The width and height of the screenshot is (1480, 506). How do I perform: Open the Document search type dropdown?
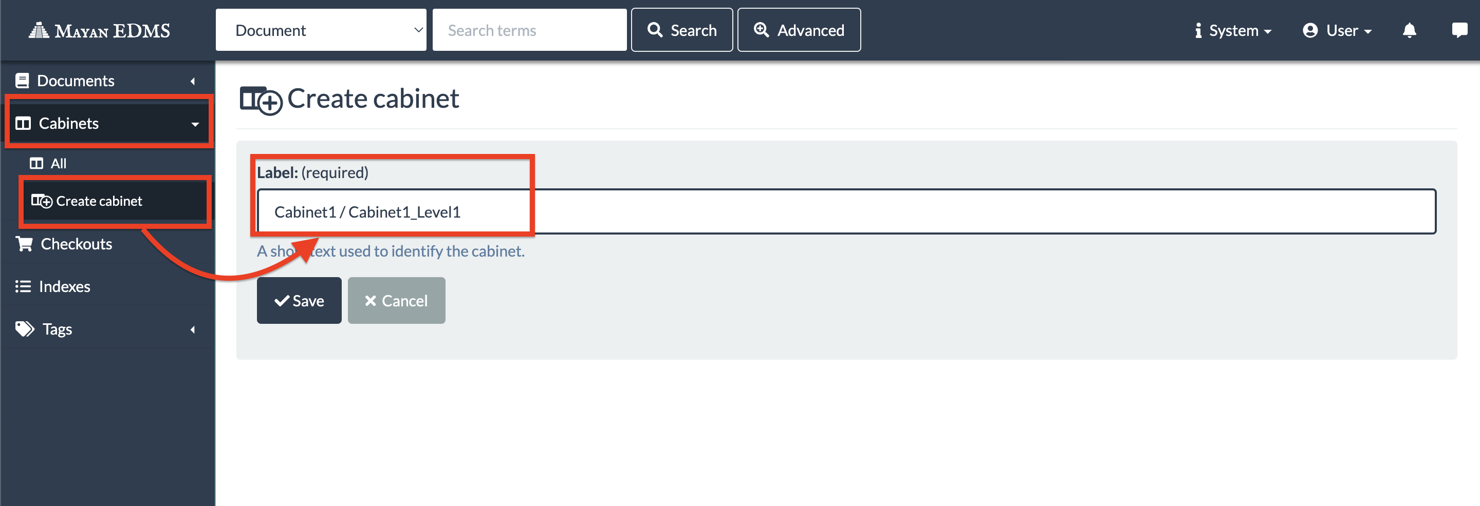point(321,30)
